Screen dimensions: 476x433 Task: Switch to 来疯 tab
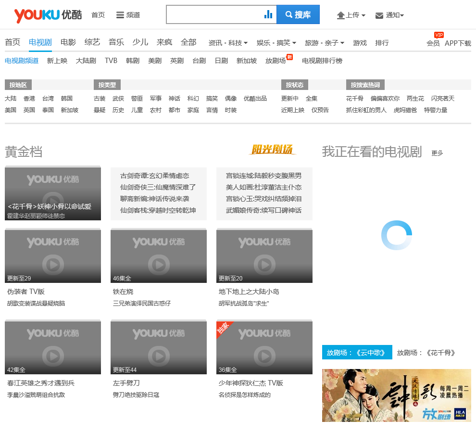click(164, 42)
